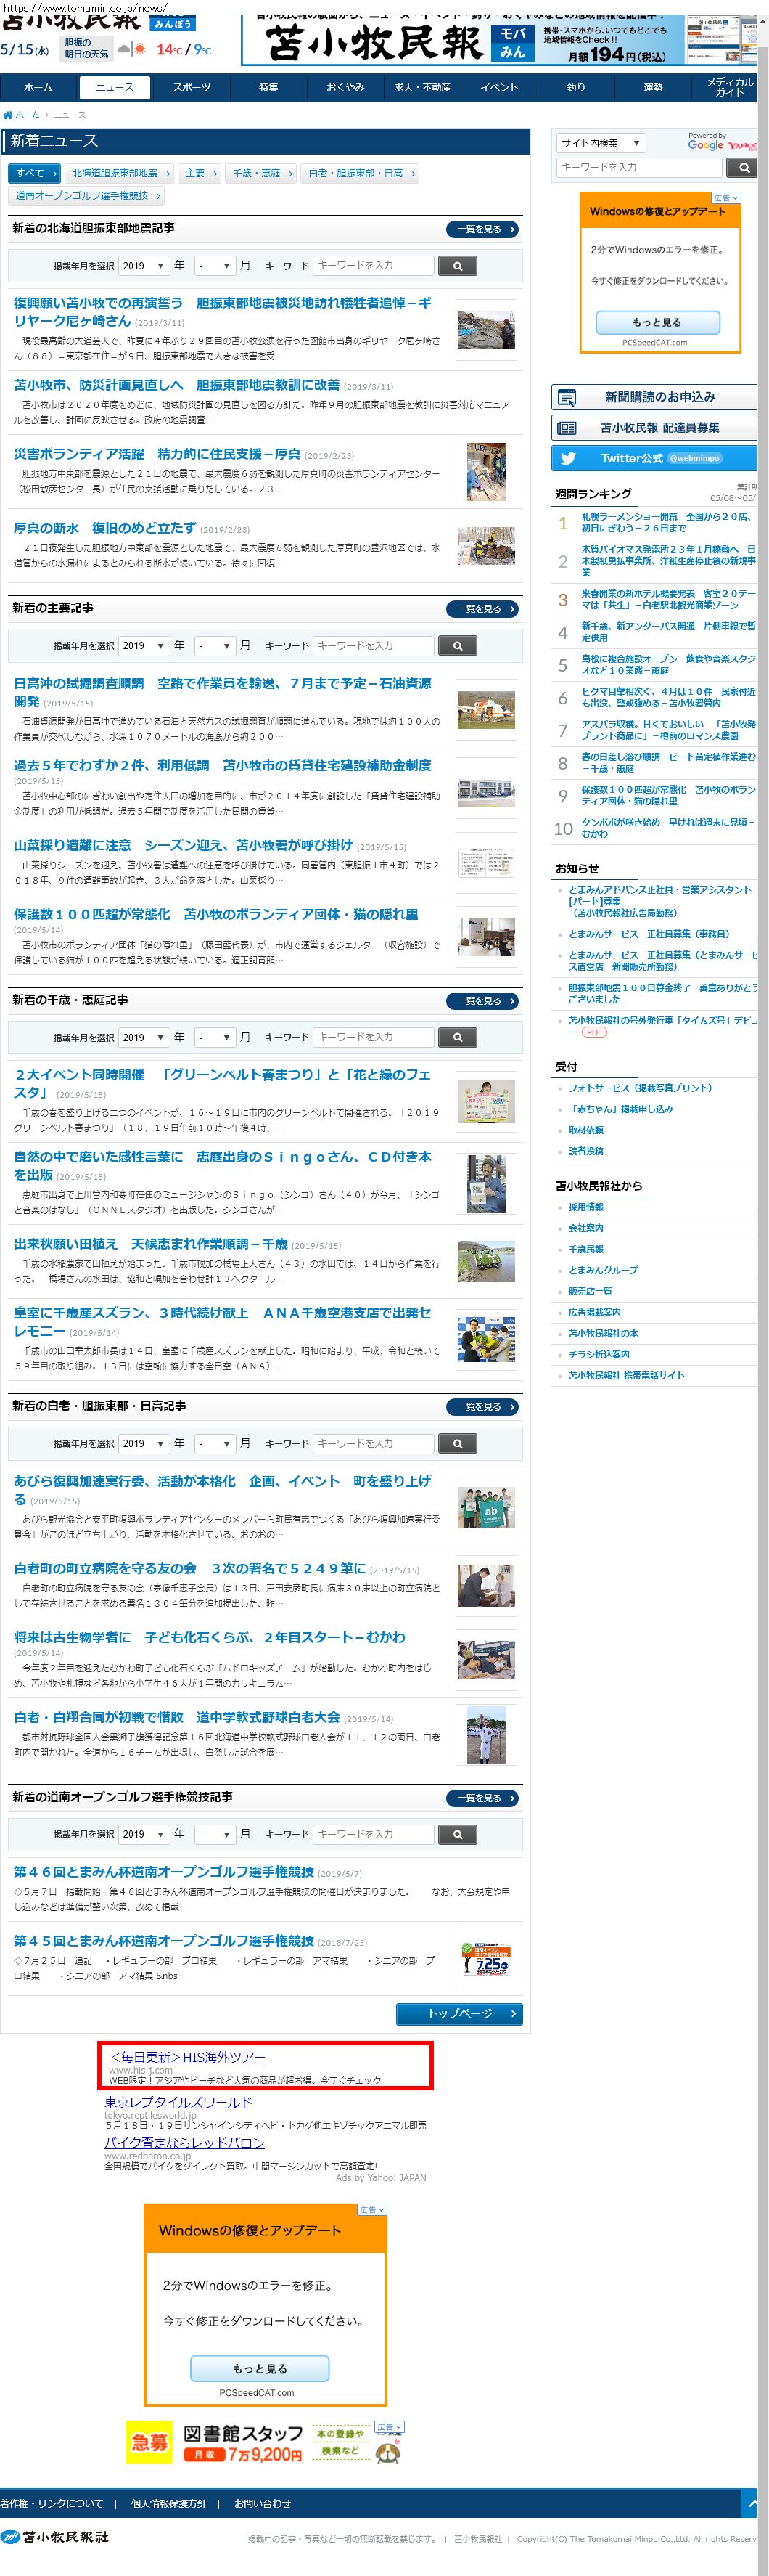This screenshot has height=2576, width=769.
Task: Open the Twitter公式 bird banner
Action: [653, 458]
